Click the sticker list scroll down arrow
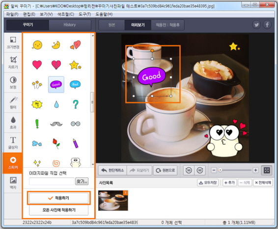 [93, 165]
